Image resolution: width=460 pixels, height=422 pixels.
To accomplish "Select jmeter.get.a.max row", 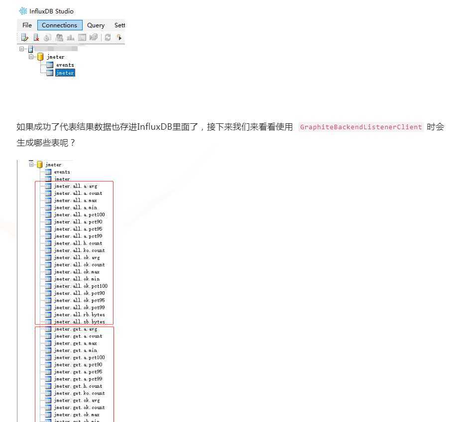I will tap(75, 343).
